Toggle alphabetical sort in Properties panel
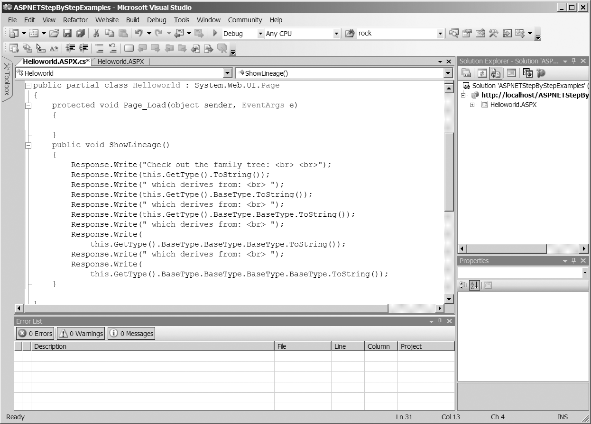 point(474,285)
